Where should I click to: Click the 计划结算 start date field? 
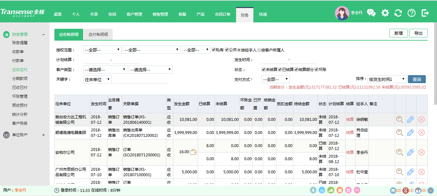[x=96, y=60]
